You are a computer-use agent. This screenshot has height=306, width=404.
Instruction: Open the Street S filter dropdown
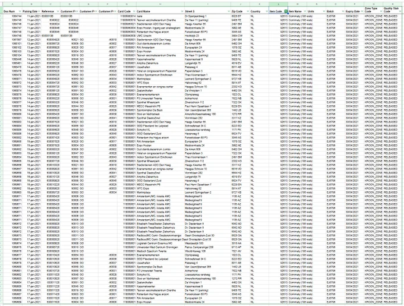pos(229,11)
